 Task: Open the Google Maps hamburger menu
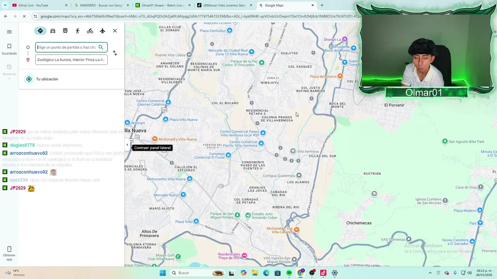click(9, 32)
